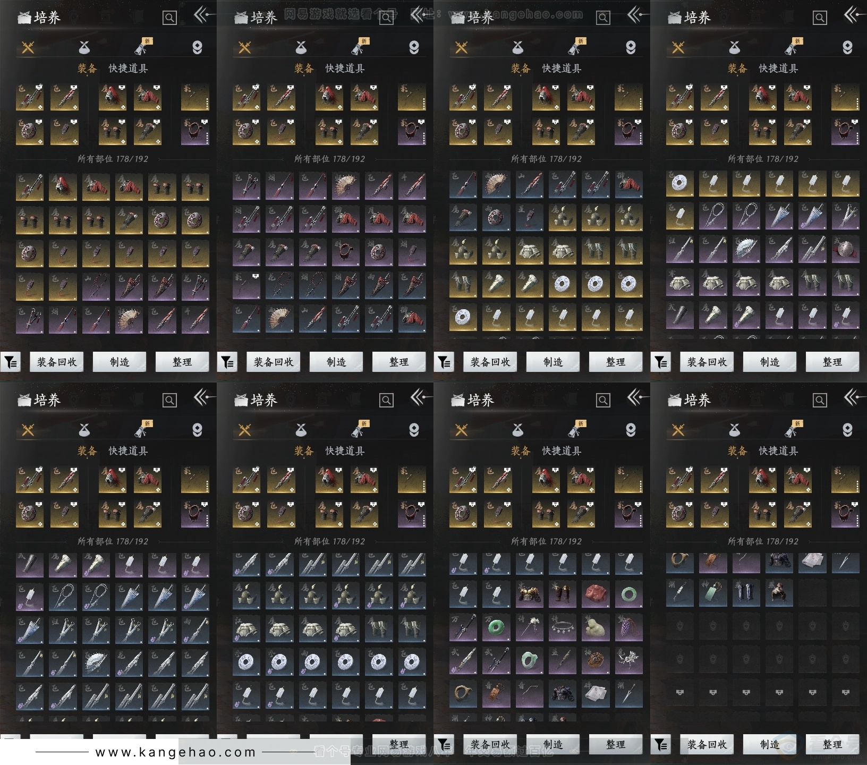The width and height of the screenshot is (867, 765).
Task: Click 整理 button in top-left panel
Action: [182, 362]
